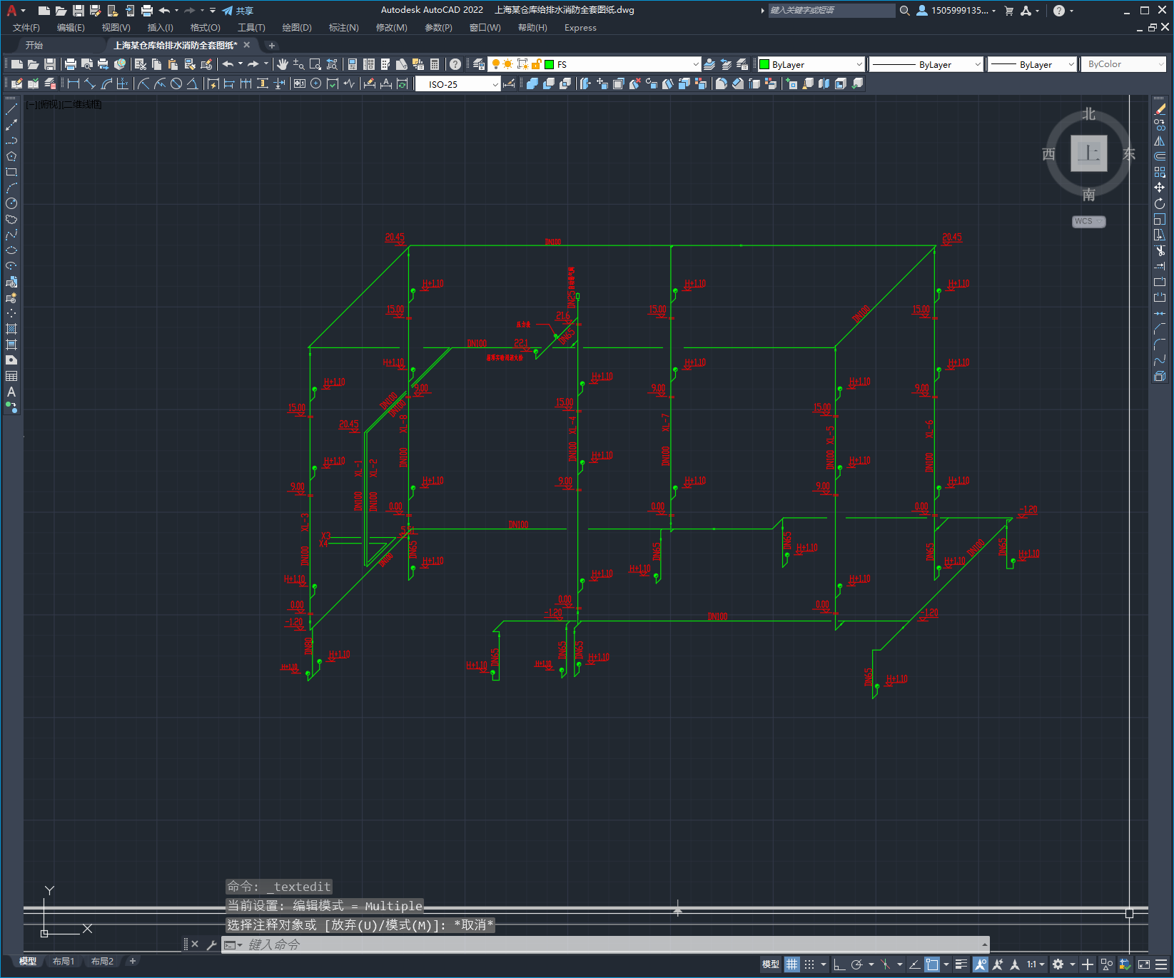Switch to the 布局2 layout tab
Viewport: 1174px width, 978px height.
click(102, 962)
